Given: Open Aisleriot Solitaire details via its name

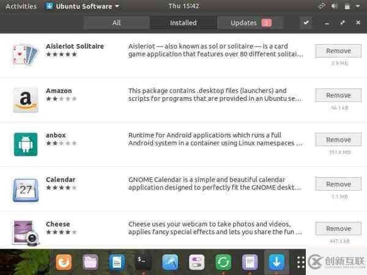Looking at the screenshot, I should (x=75, y=46).
